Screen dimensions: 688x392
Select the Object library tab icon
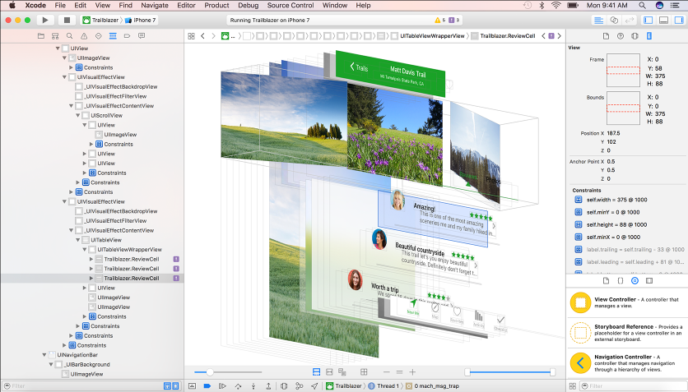(x=635, y=280)
